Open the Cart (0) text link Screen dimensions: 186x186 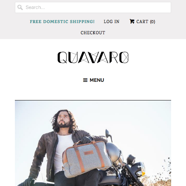click(146, 22)
